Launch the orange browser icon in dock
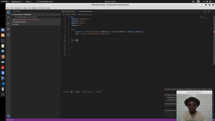Image resolution: width=215 pixels, height=121 pixels. [3, 35]
